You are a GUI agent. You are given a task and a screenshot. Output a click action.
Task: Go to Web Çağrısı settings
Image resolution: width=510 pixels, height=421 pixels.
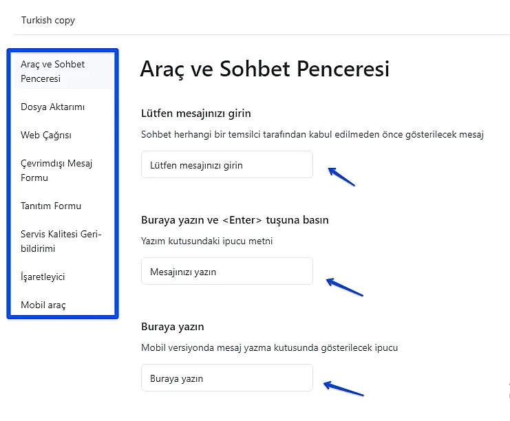click(x=46, y=135)
